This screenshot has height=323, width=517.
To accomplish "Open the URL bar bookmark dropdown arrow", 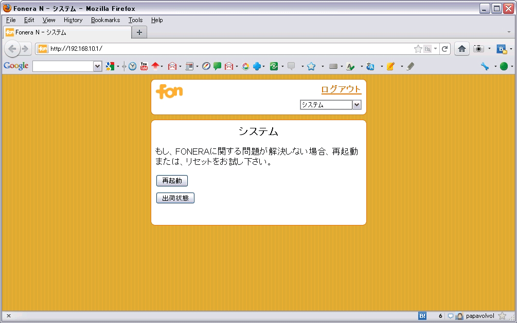I will 436,49.
